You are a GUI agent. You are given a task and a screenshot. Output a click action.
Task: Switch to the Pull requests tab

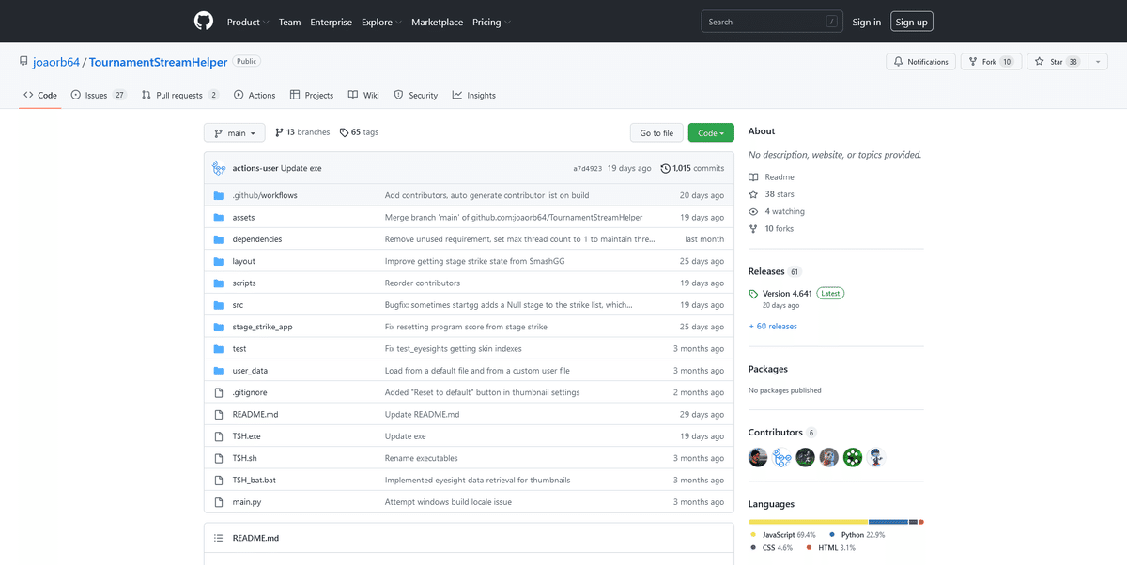(180, 95)
